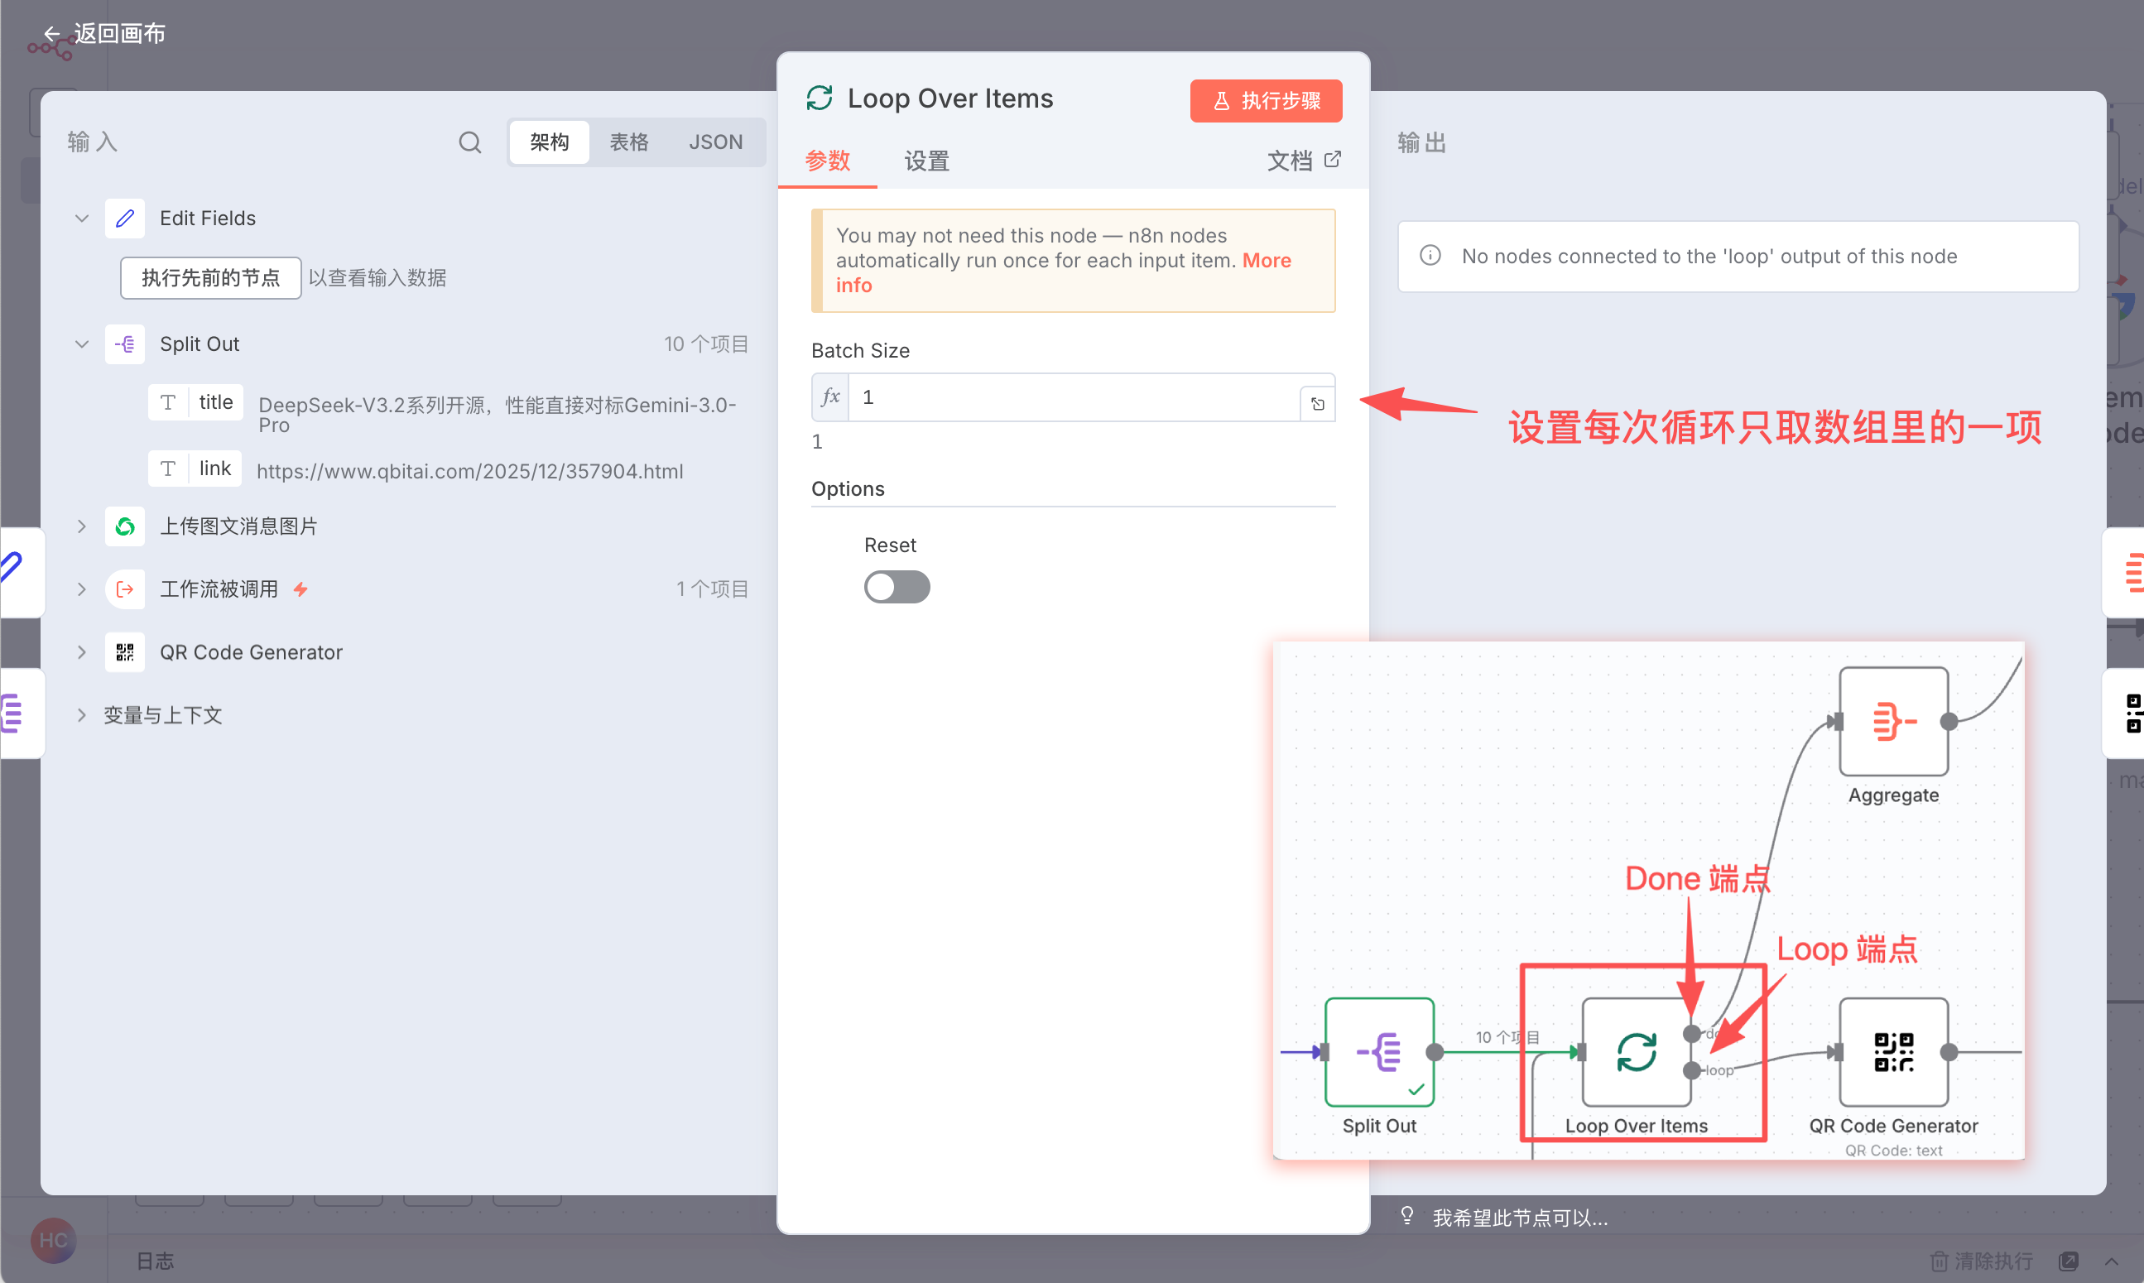Screen dimensions: 2144x1283
Task: Collapse the Edit Fields section
Action: point(81,218)
